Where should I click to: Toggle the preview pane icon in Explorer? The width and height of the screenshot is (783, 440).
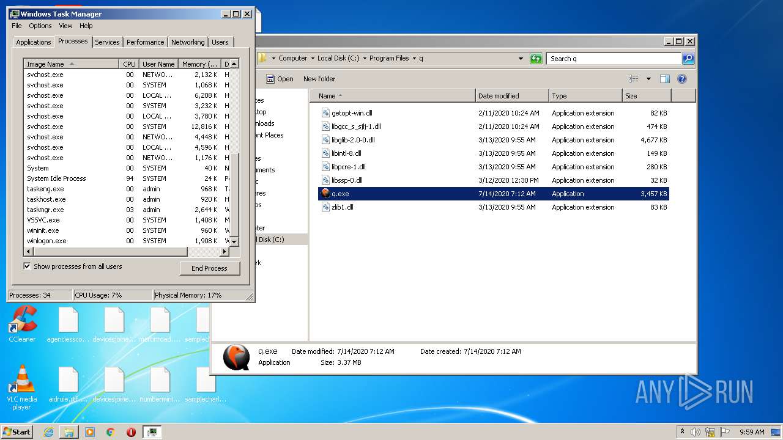point(665,79)
